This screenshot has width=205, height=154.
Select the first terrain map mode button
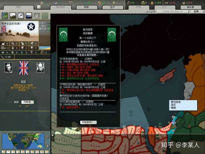coord(3,152)
